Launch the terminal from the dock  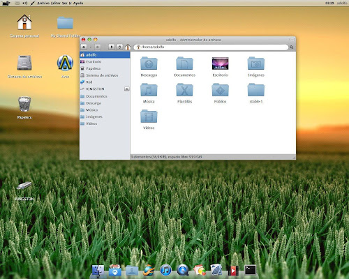[x=251, y=270]
